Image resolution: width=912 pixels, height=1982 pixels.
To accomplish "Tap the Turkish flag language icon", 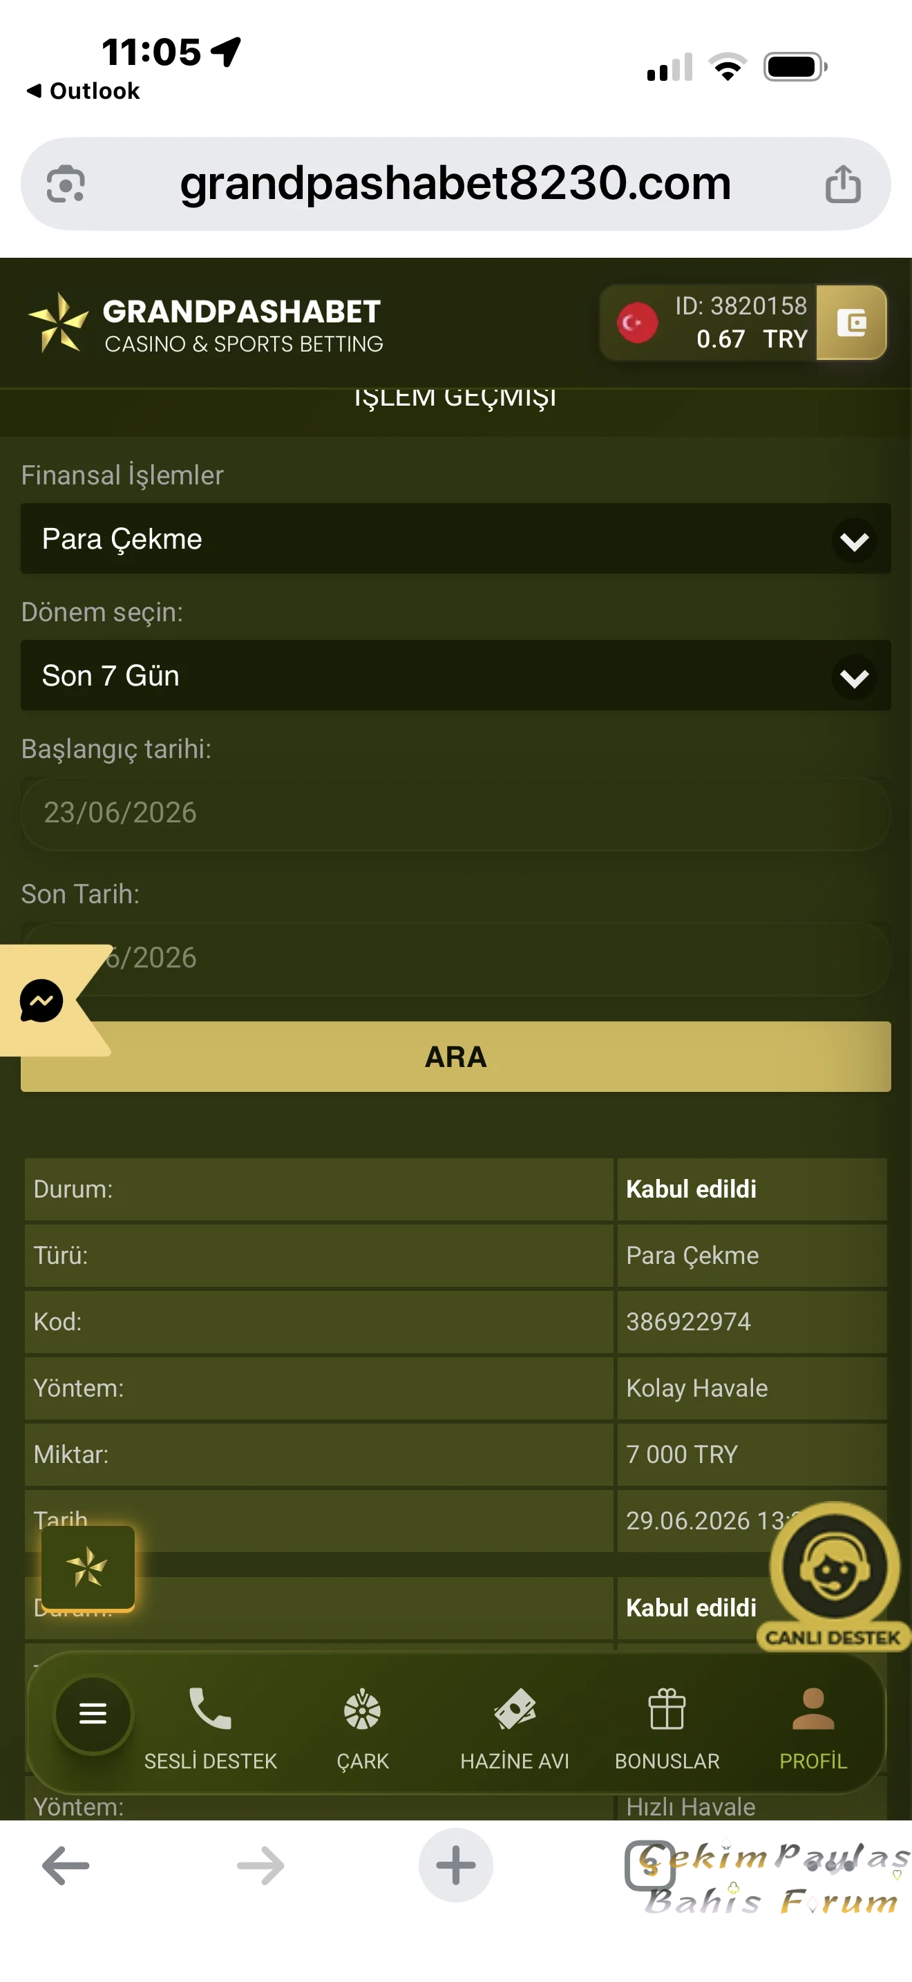I will click(637, 322).
